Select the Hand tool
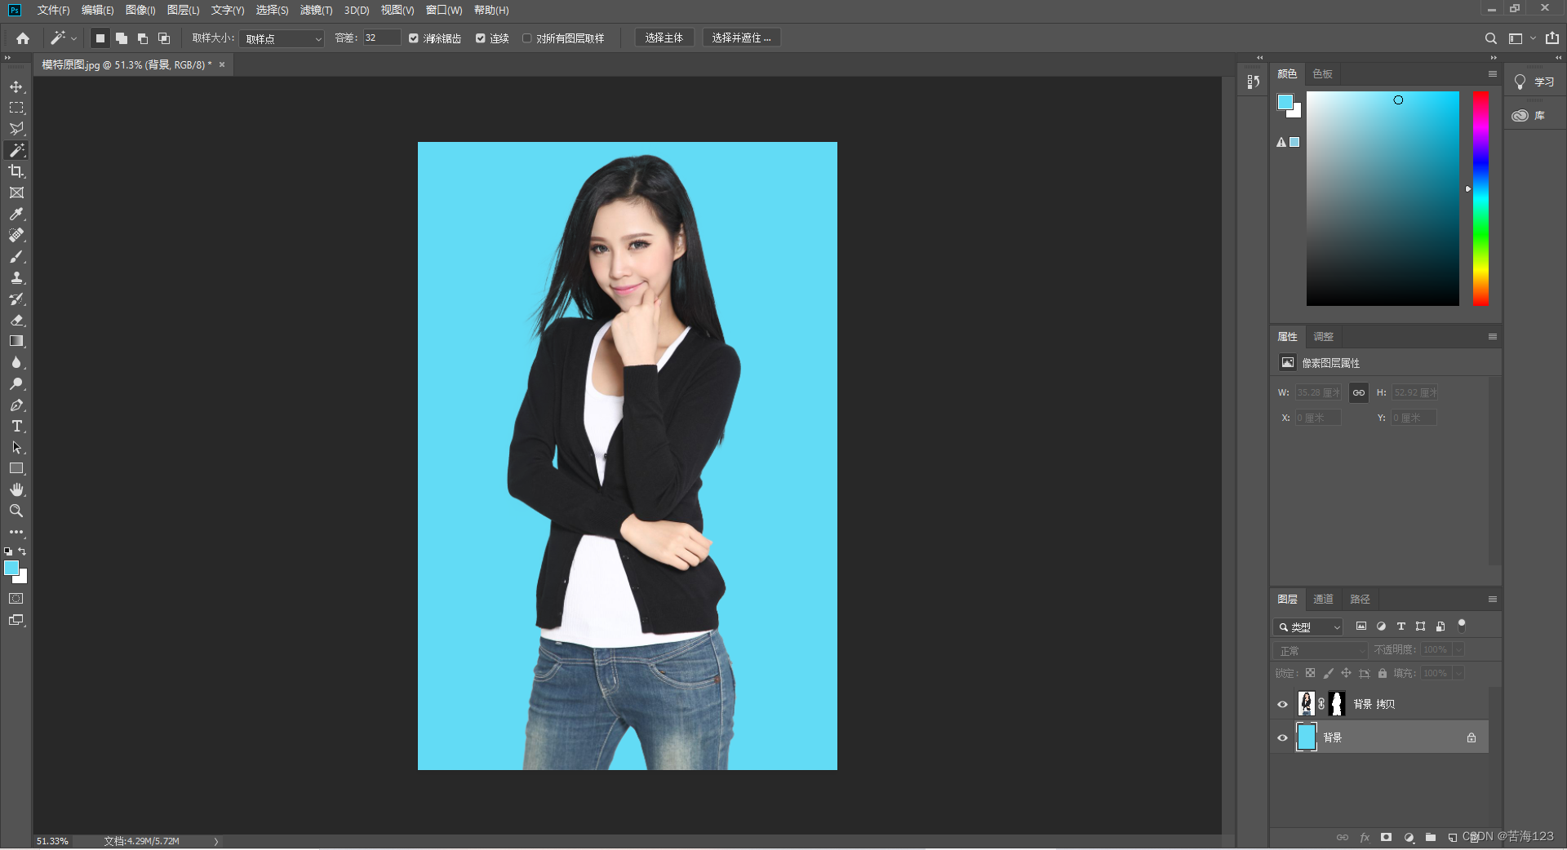The height and width of the screenshot is (850, 1567). pyautogui.click(x=16, y=489)
